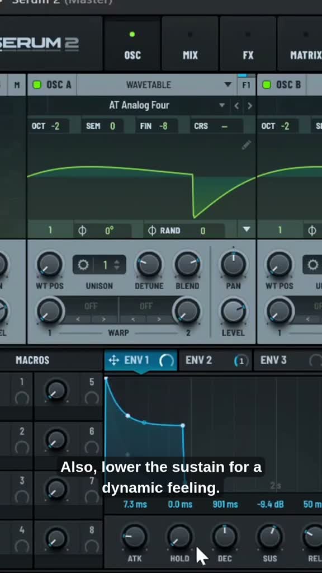The width and height of the screenshot is (322, 573).
Task: Expand the AT Analog Four wavetable list
Action: point(221,105)
